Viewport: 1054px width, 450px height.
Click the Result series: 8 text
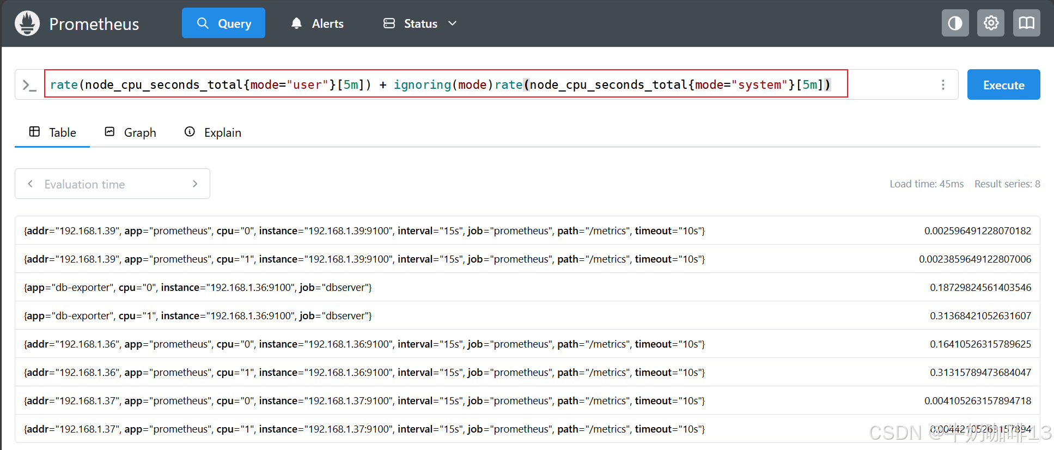coord(1007,184)
